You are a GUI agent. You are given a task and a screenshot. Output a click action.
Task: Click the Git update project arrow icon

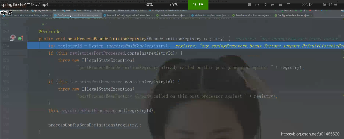(322, 10)
